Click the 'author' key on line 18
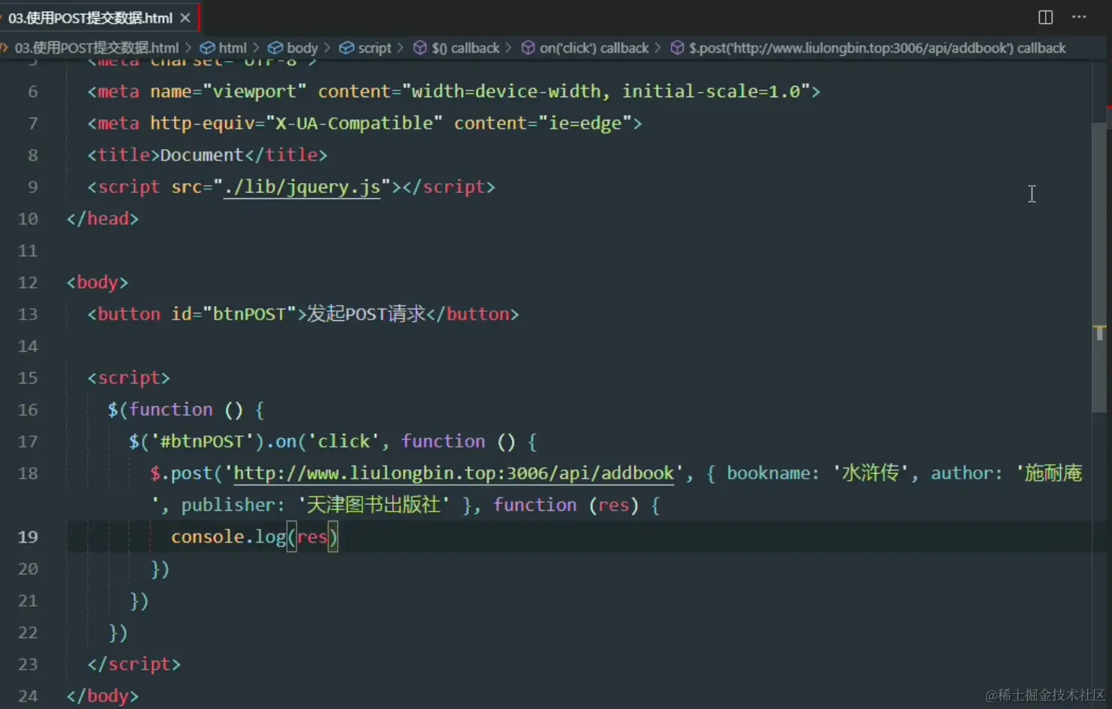Viewport: 1112px width, 709px height. [961, 472]
